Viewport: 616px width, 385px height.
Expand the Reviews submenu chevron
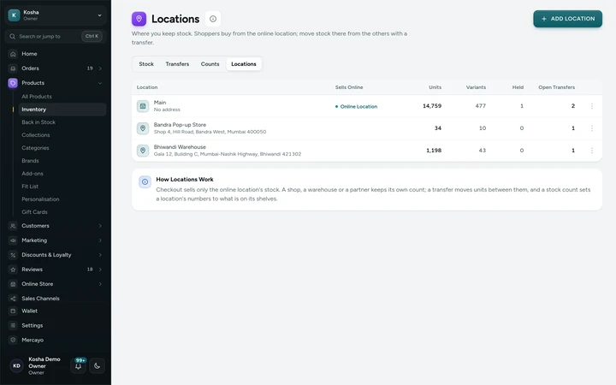pos(100,269)
